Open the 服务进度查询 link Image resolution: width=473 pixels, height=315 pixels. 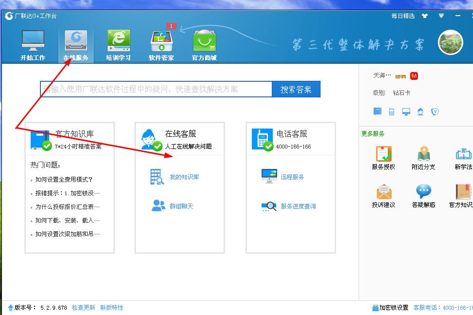click(x=298, y=206)
